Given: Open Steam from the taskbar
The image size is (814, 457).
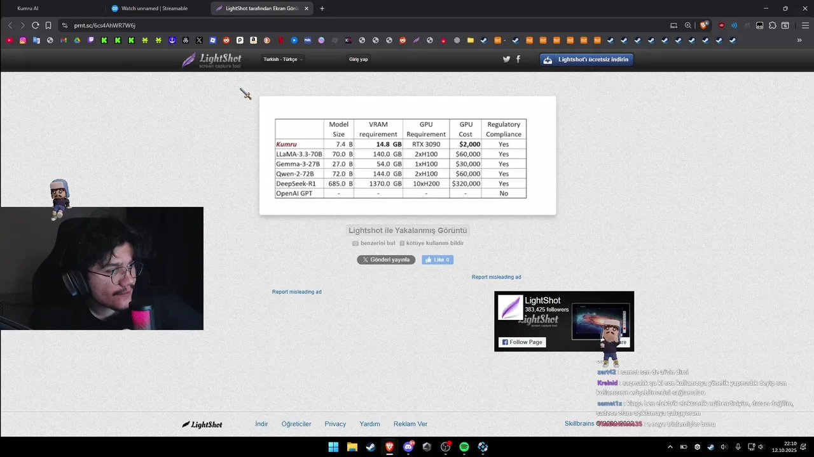Looking at the screenshot, I should pyautogui.click(x=370, y=447).
